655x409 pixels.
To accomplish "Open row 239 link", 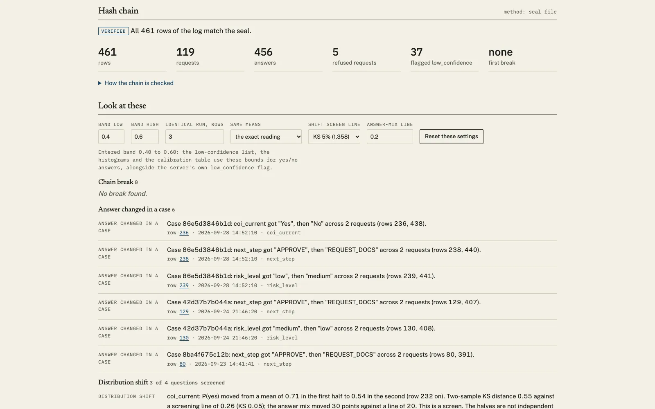I will [x=184, y=285].
